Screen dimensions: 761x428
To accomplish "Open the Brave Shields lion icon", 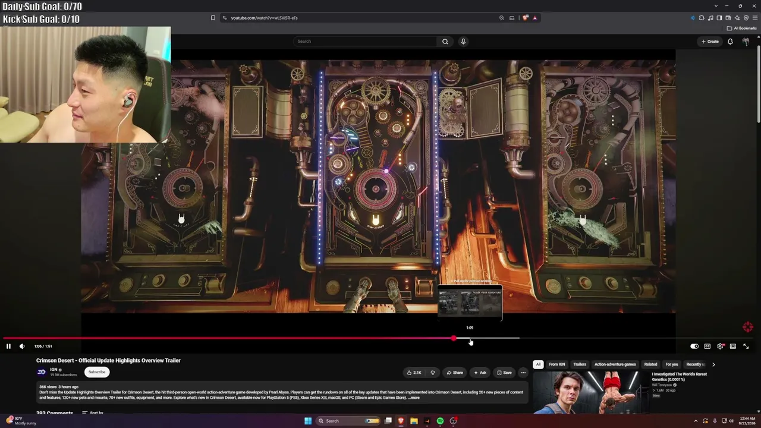I will click(525, 18).
